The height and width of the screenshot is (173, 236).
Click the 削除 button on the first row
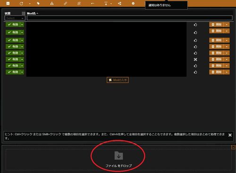[x=216, y=25]
